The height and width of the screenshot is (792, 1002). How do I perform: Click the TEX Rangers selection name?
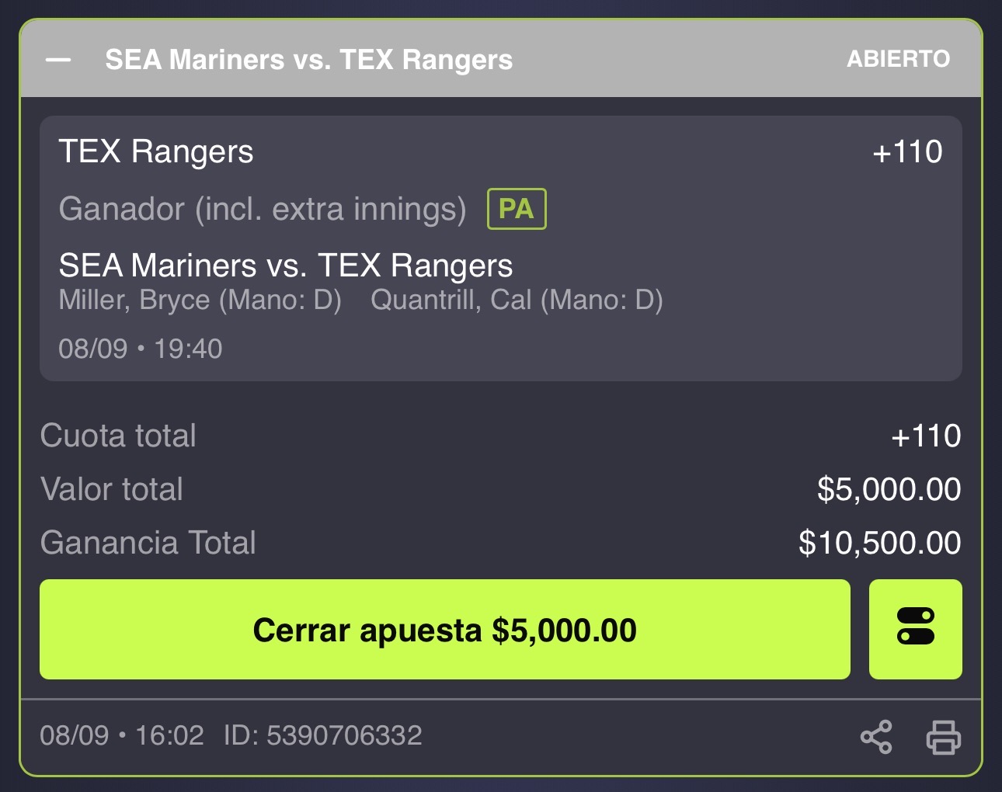(156, 151)
